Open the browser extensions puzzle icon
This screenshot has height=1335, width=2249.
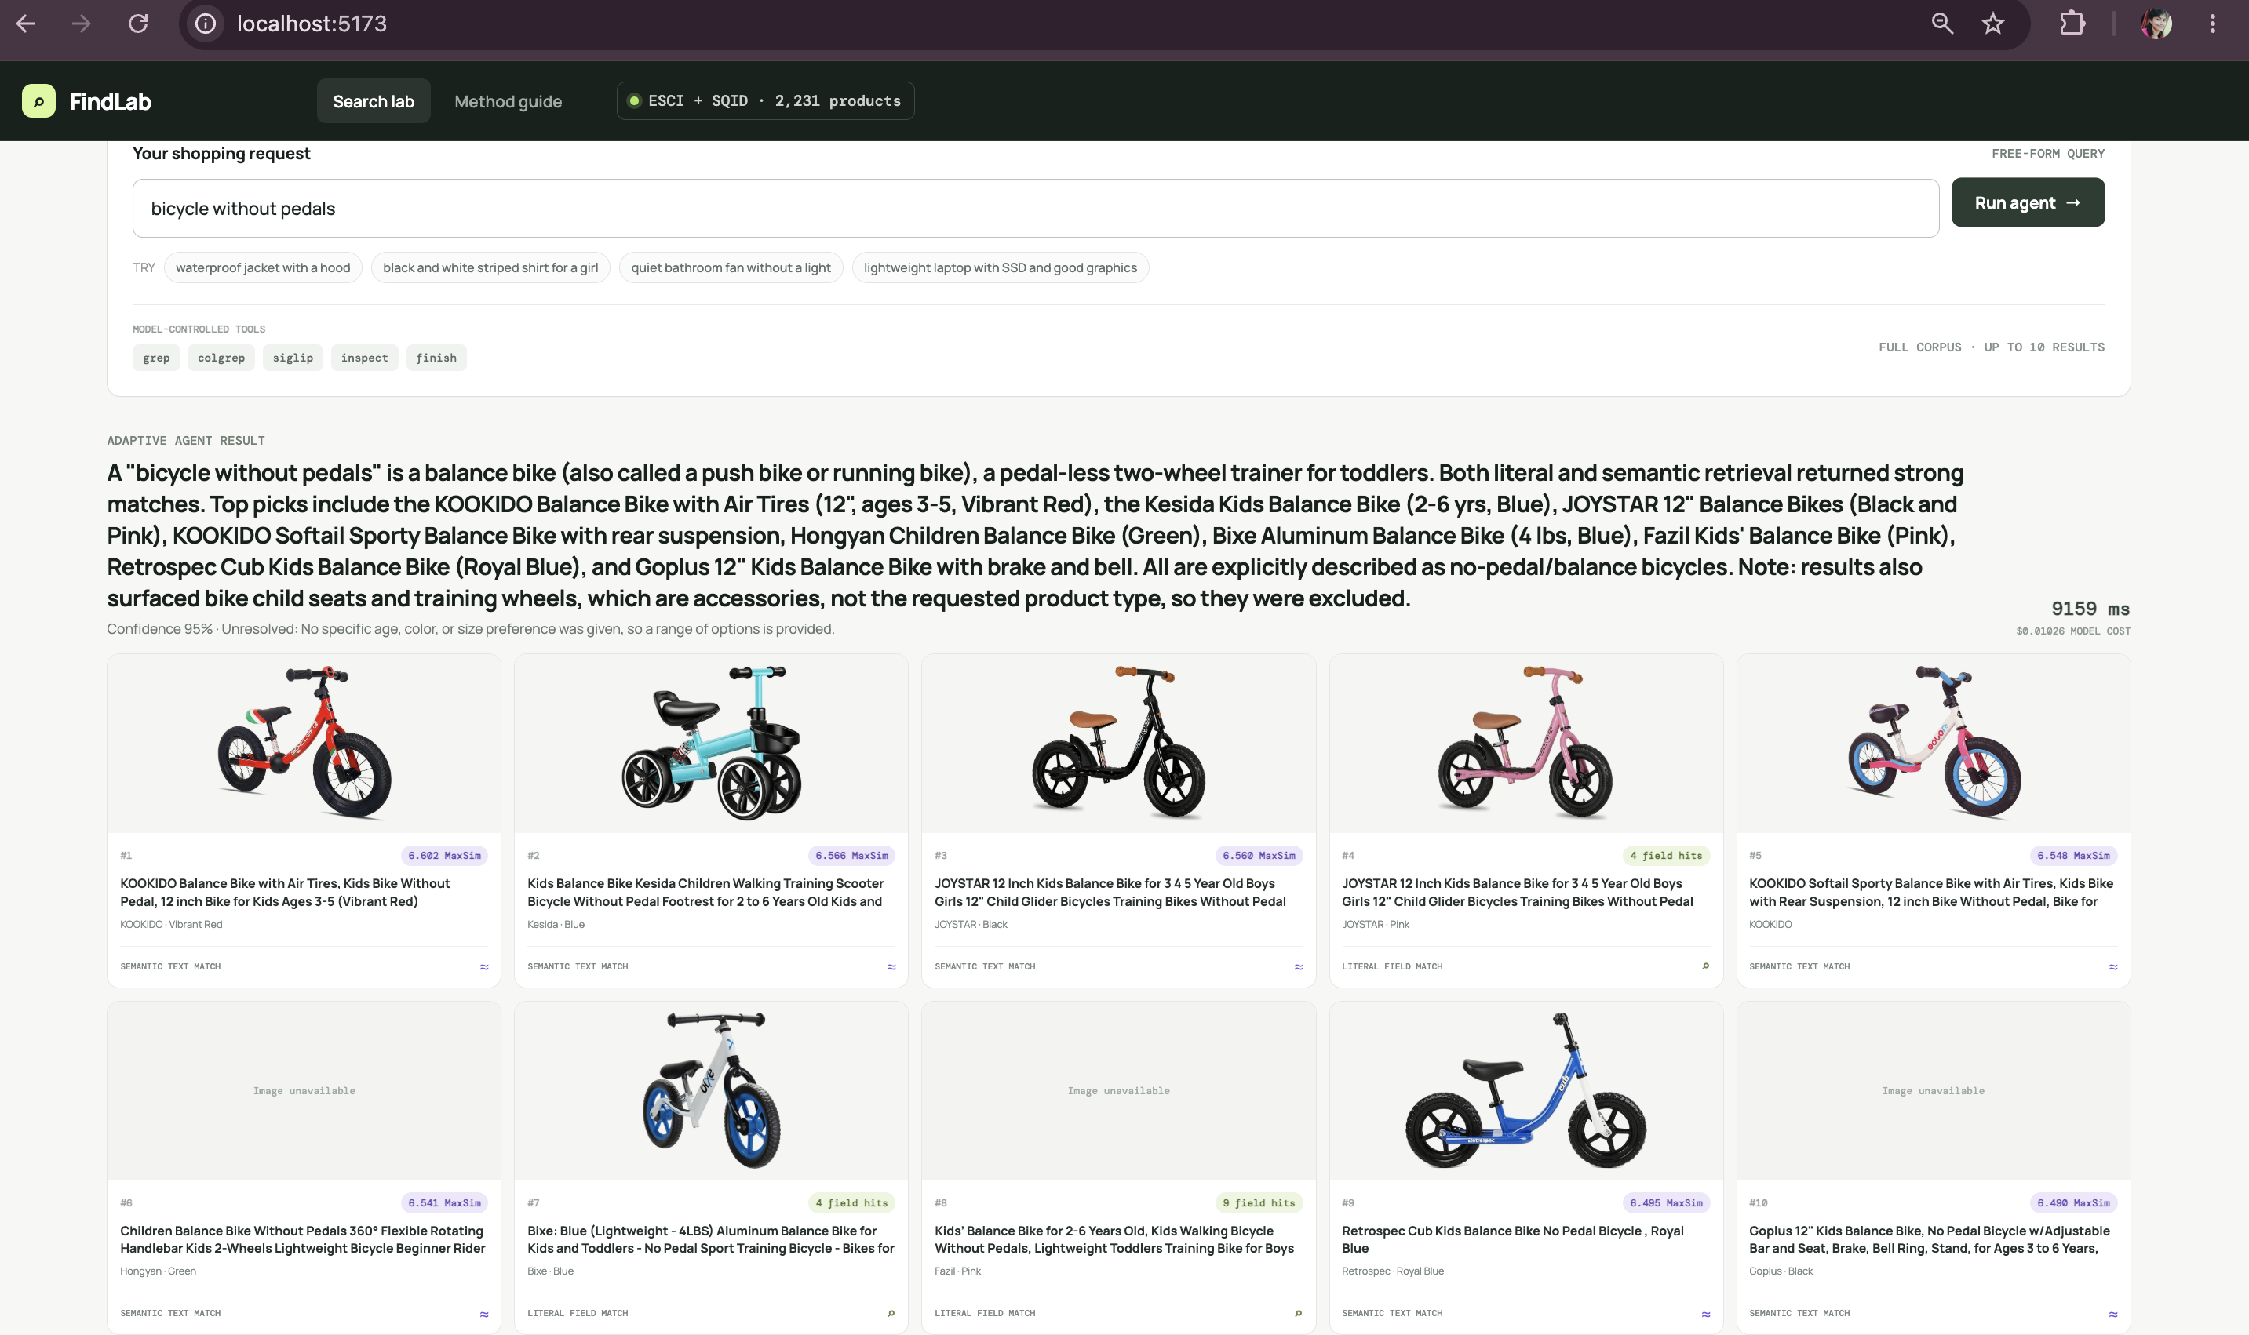[2072, 24]
